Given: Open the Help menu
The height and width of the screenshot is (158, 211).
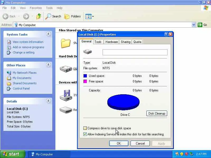Looking at the screenshot, I should (60, 8).
